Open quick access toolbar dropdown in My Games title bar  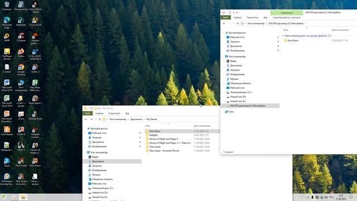point(99,108)
